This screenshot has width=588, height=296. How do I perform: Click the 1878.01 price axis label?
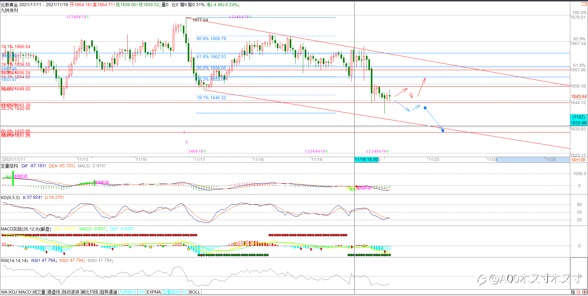pos(578,17)
